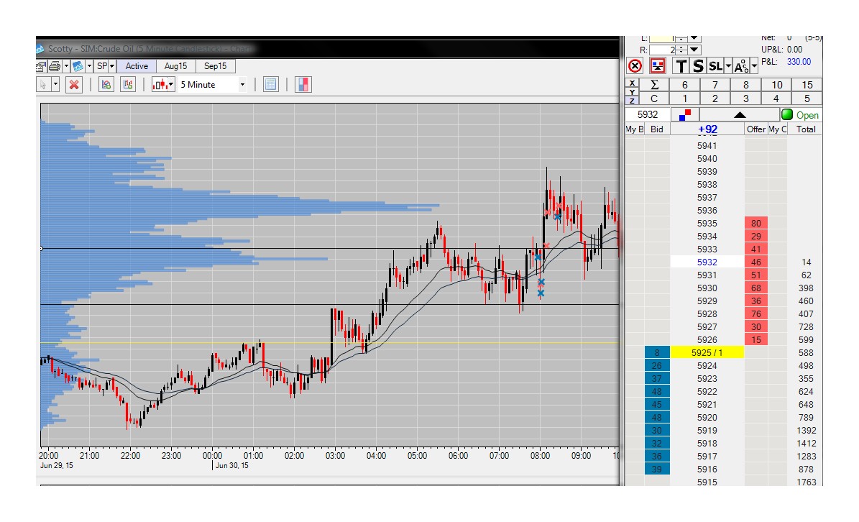Click the red offer cell showing 76
This screenshot has width=859, height=522.
(x=756, y=314)
